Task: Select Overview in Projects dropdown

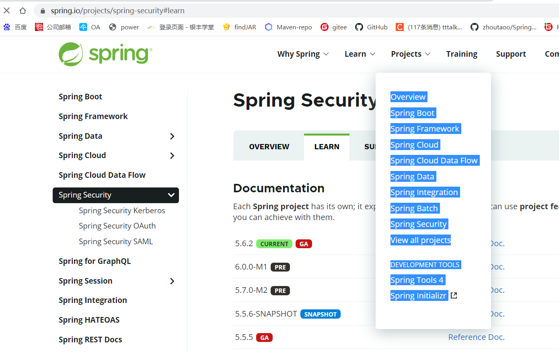Action: (x=409, y=97)
